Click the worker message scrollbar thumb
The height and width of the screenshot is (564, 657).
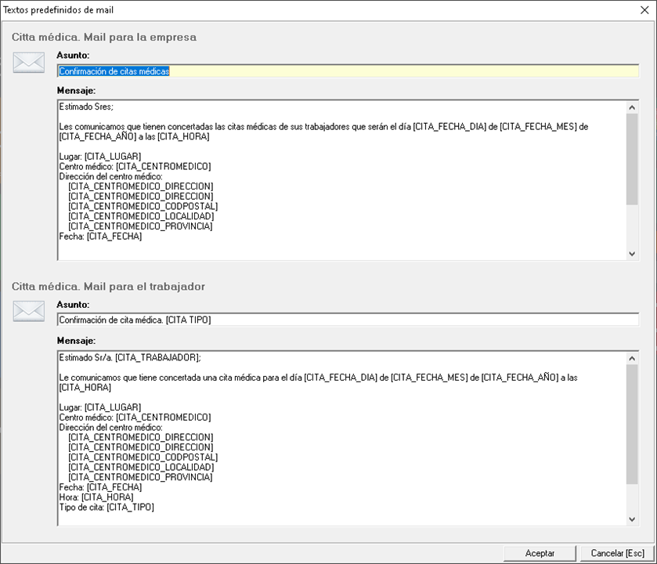pos(632,423)
